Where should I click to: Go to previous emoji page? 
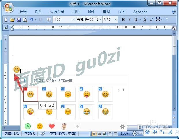118,90
